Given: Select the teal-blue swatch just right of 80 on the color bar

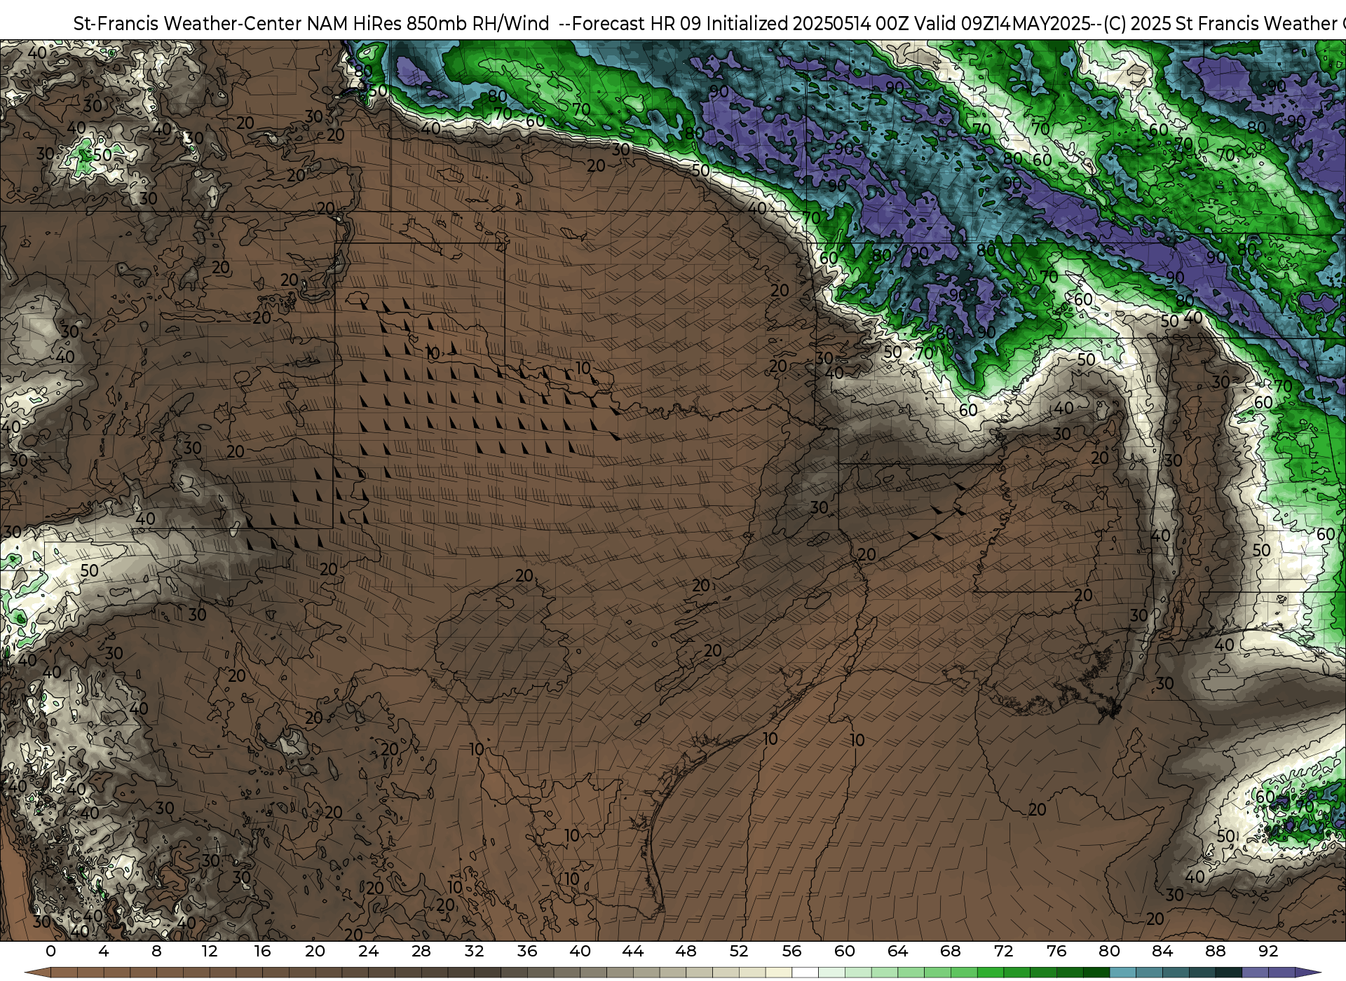Looking at the screenshot, I should click(1123, 973).
